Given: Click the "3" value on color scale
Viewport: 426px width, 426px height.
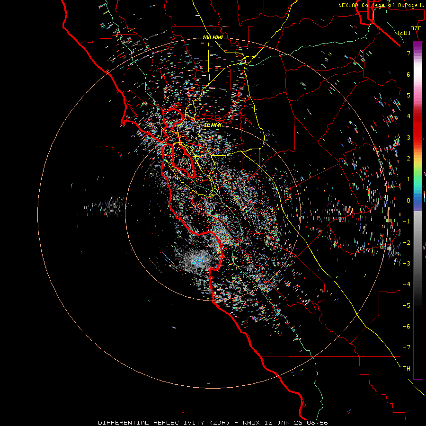Looking at the screenshot, I should pyautogui.click(x=408, y=137).
